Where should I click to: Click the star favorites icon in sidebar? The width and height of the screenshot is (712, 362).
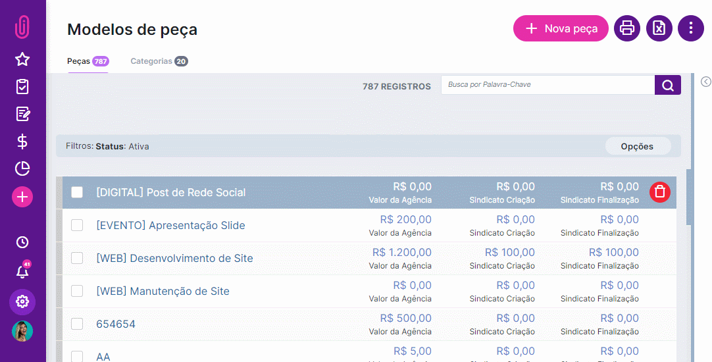coord(22,59)
